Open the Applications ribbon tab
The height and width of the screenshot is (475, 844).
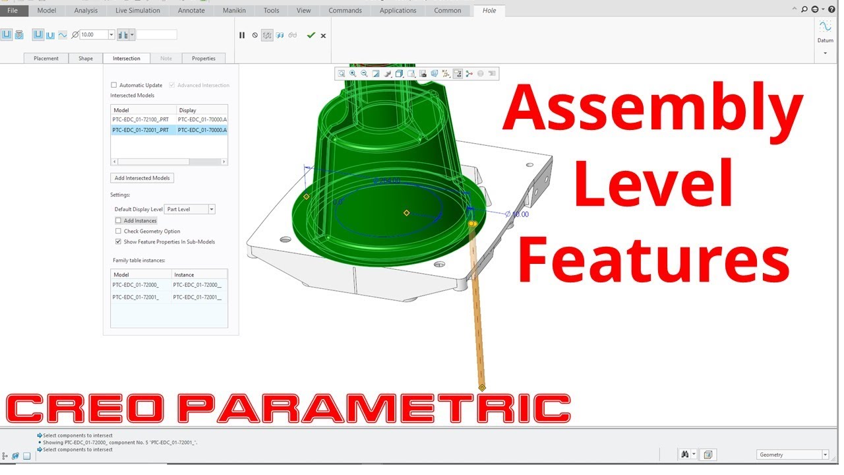click(398, 11)
